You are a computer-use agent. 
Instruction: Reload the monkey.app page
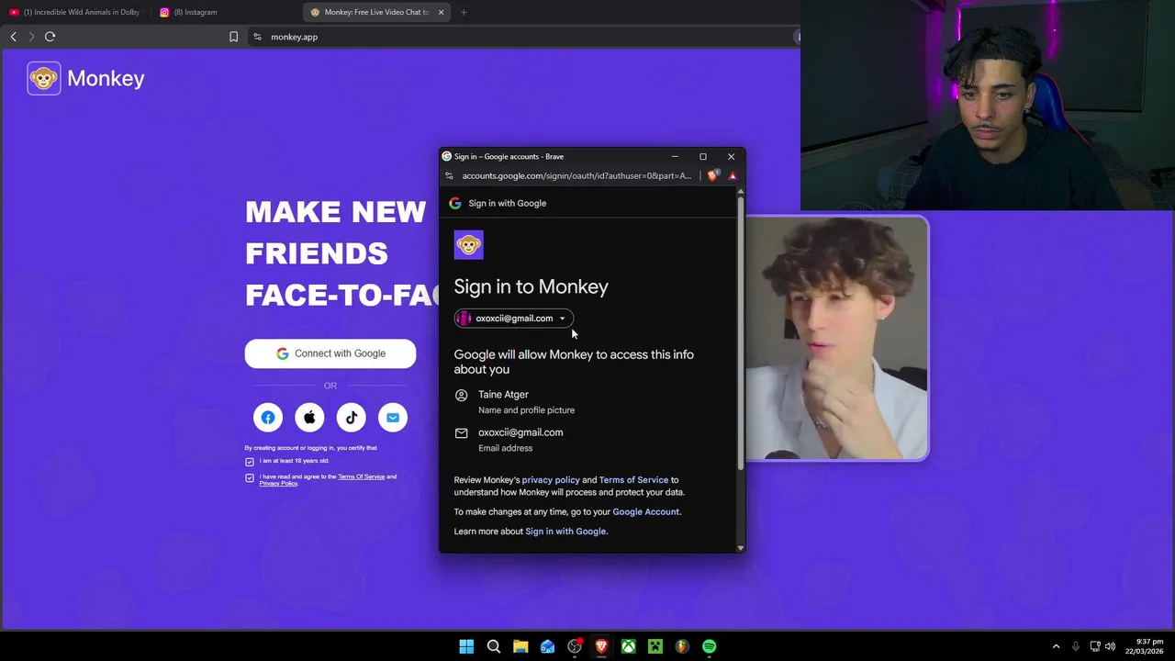coord(50,37)
